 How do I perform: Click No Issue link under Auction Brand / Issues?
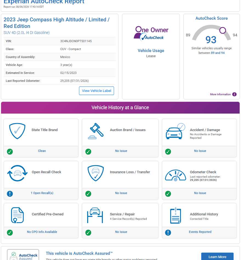121,151
